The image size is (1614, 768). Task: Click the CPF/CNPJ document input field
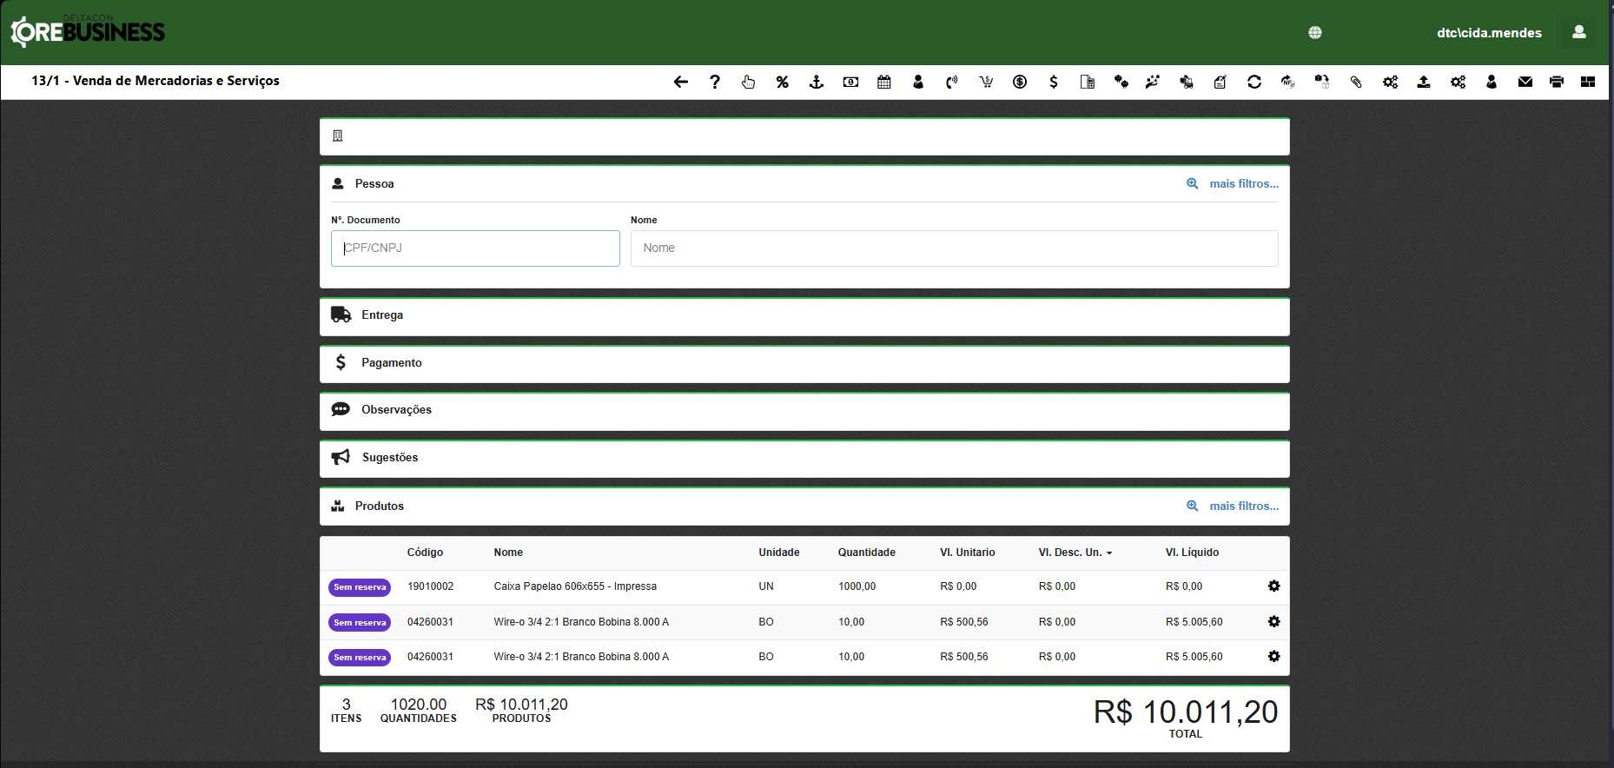(x=475, y=248)
